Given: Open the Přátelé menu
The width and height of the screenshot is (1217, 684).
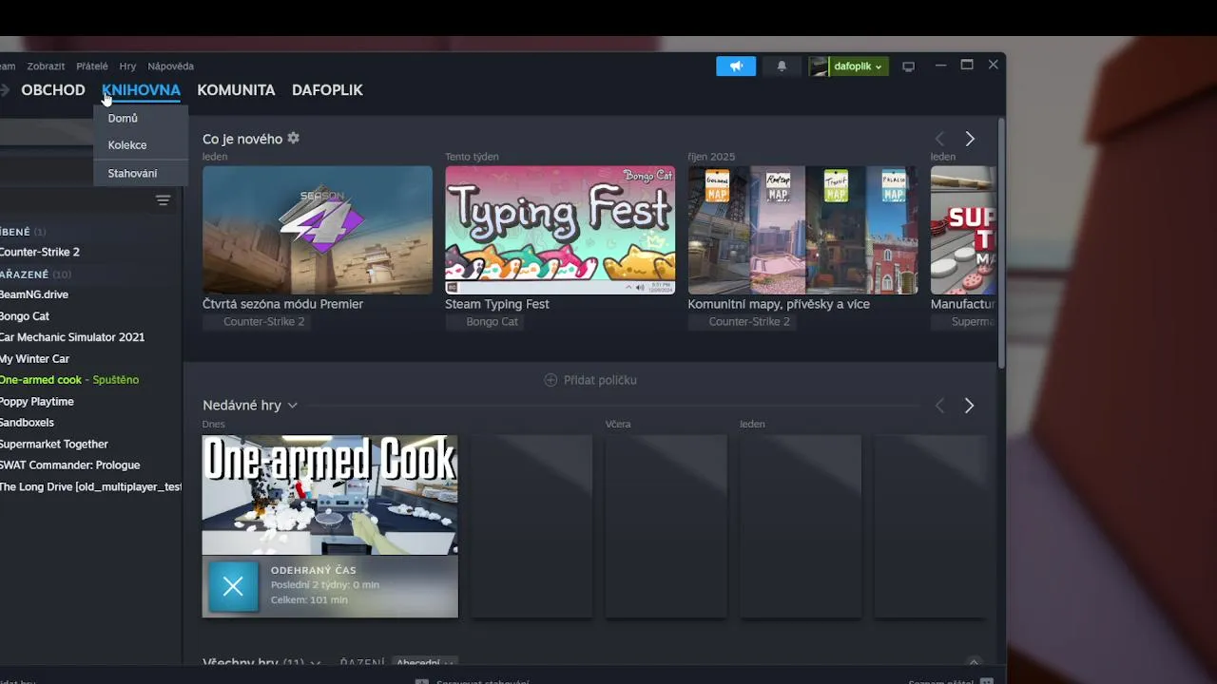Looking at the screenshot, I should (92, 66).
